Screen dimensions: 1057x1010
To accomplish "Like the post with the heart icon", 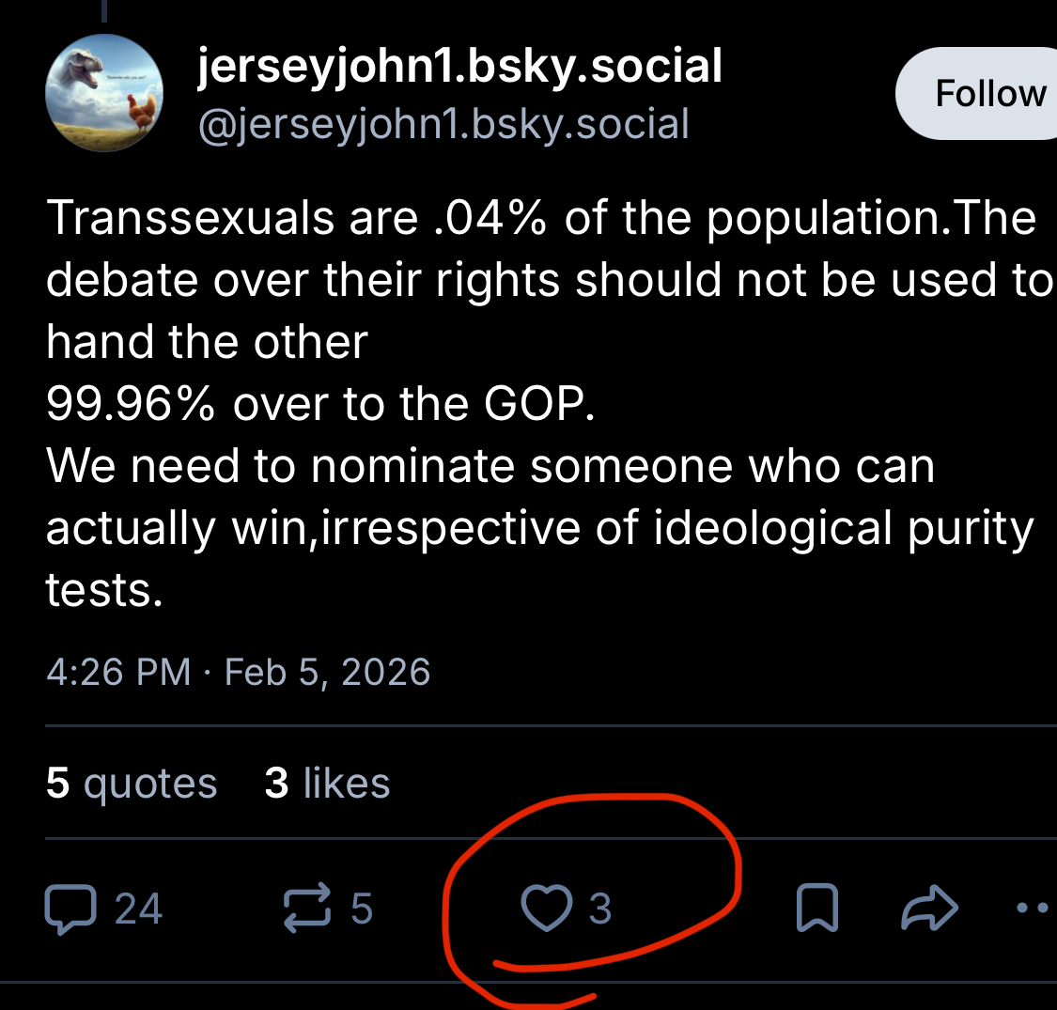I will (x=547, y=909).
